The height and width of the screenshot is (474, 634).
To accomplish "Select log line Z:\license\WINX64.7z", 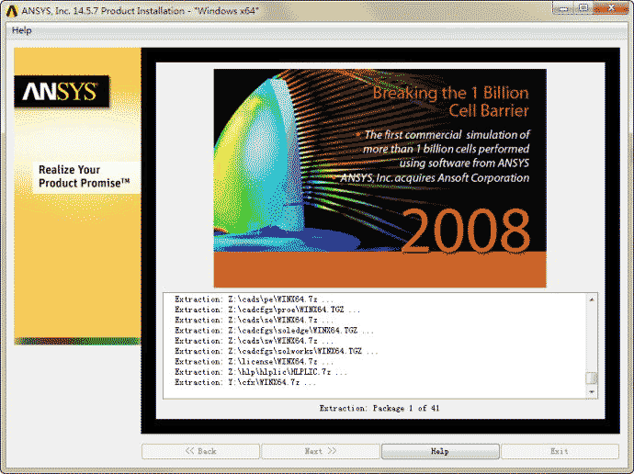I will (x=254, y=362).
